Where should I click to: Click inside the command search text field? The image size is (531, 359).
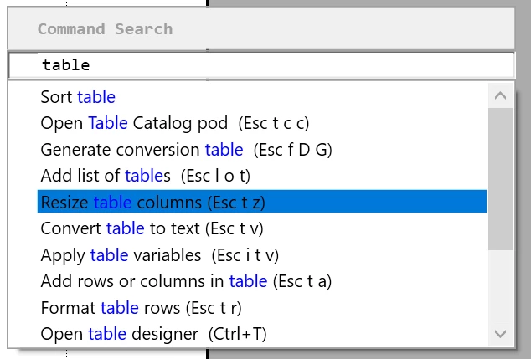coord(260,64)
